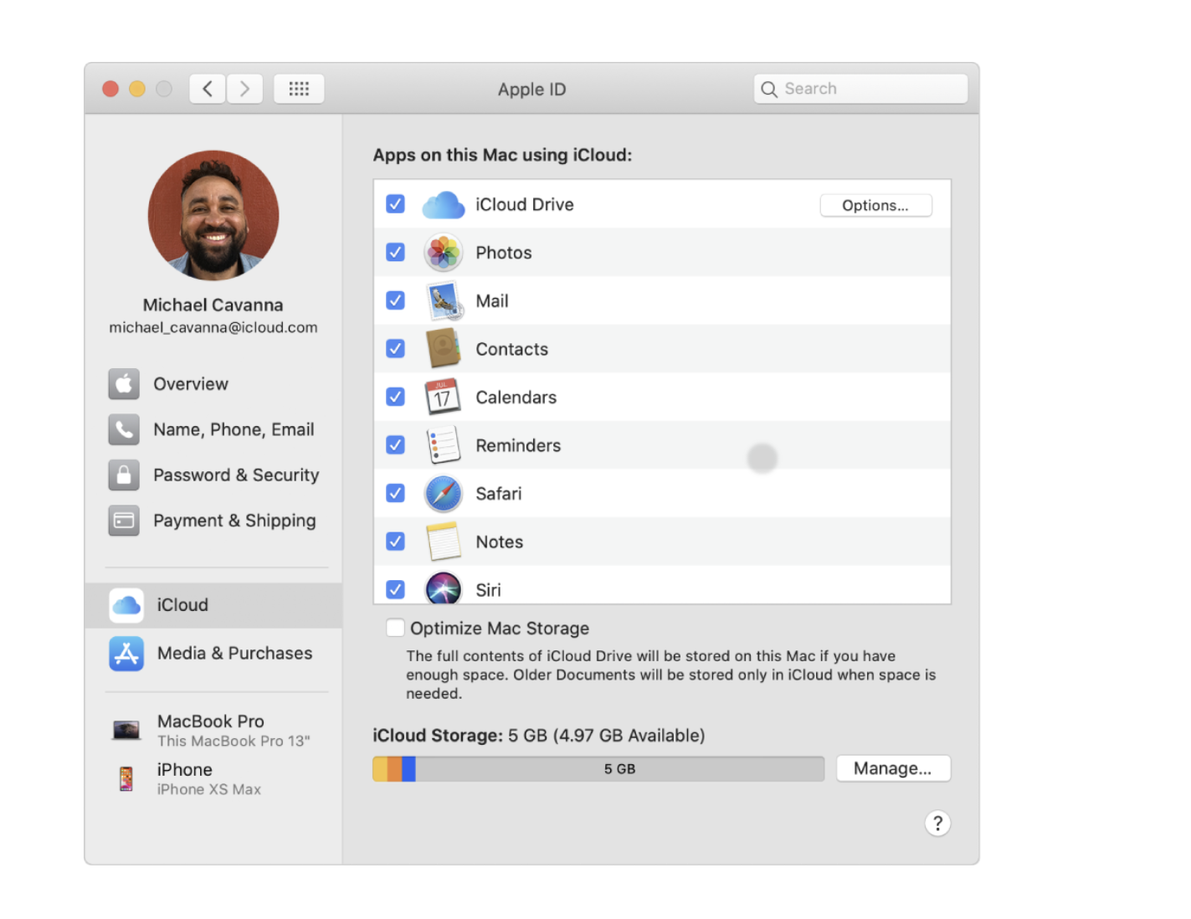Click the michael_cavanna@icloud.com email text

click(x=213, y=327)
